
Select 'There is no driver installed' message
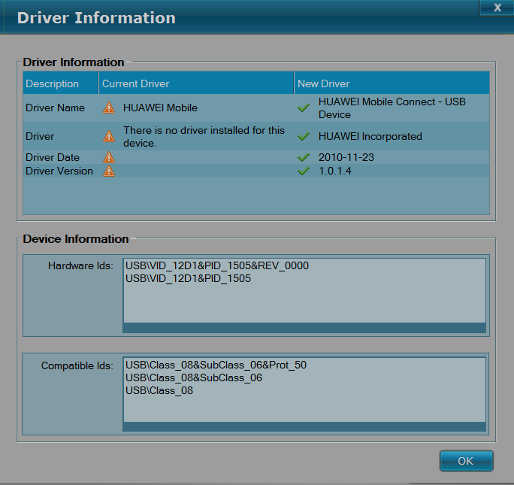[204, 136]
